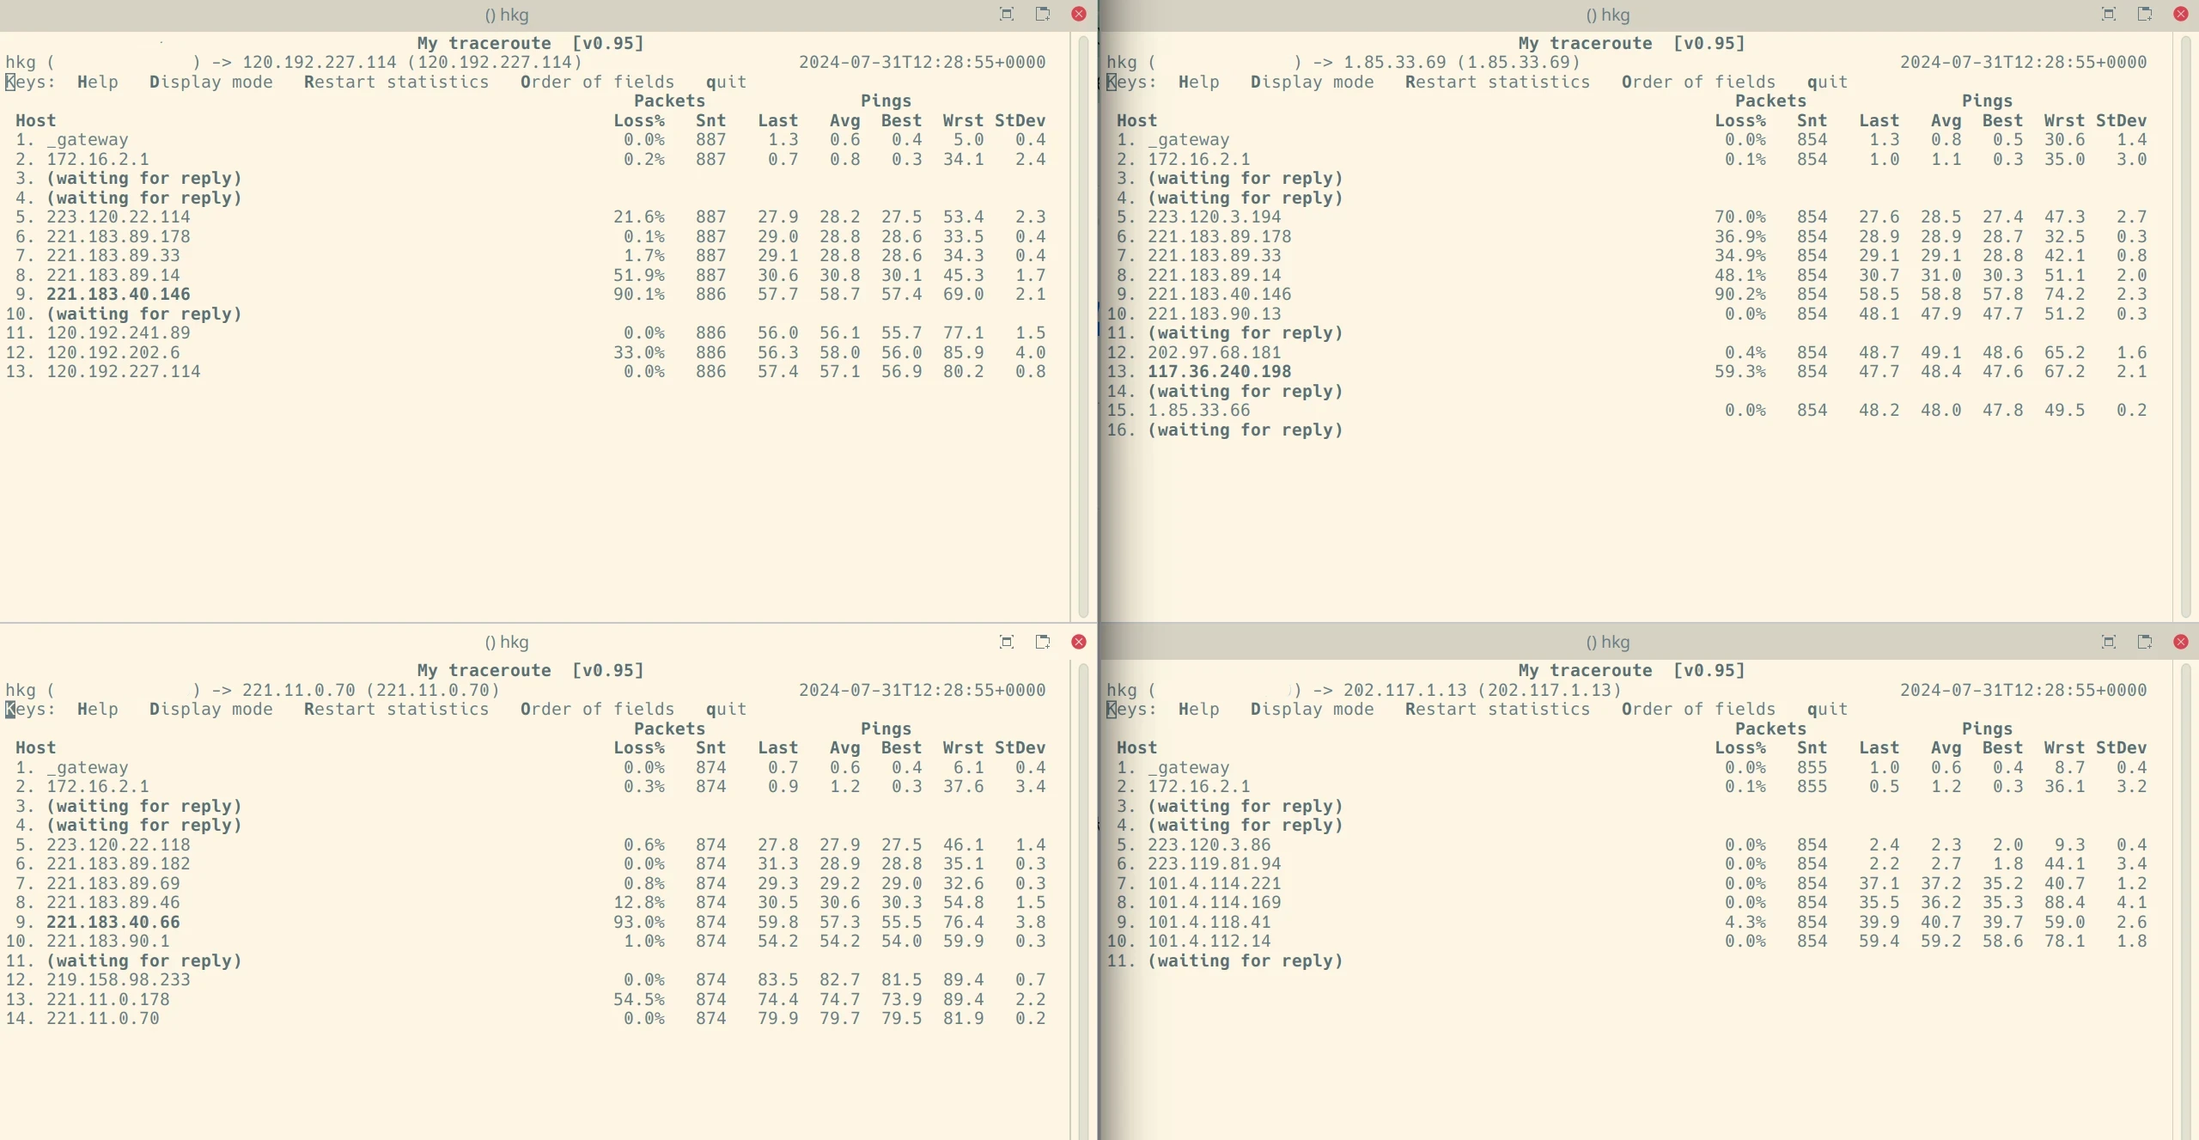Move the 202.117.1.13 pane to new tab
This screenshot has width=2199, height=1140.
pyautogui.click(x=2145, y=642)
